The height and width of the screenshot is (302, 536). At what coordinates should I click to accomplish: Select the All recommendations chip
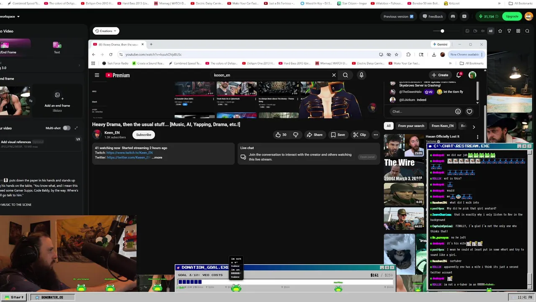pyautogui.click(x=389, y=126)
